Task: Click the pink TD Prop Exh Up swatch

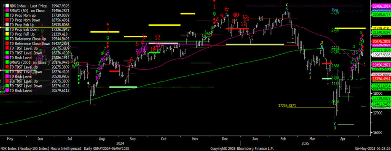Action: (7, 25)
